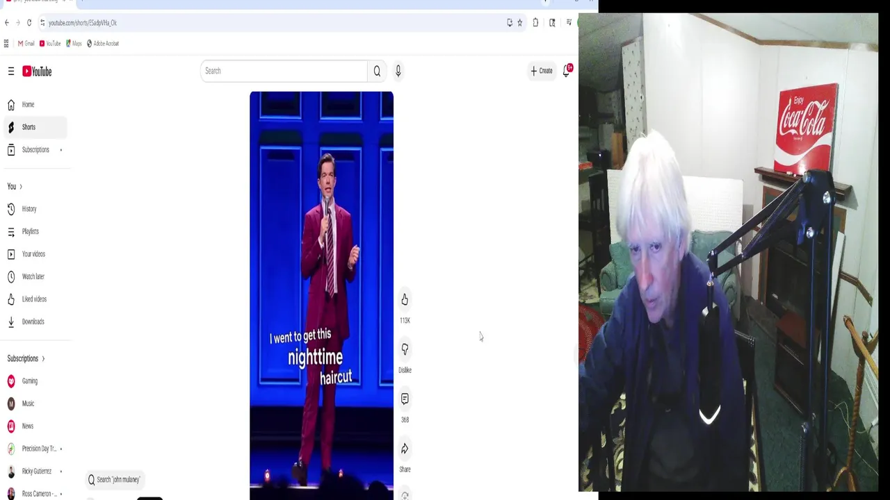Expand the You section chevron
This screenshot has height=500, width=890.
[21, 187]
